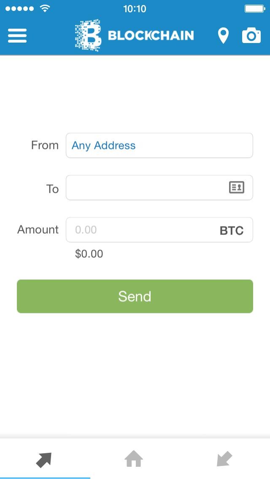Tap the battery indicator icon
270x479 pixels.
(254, 8)
